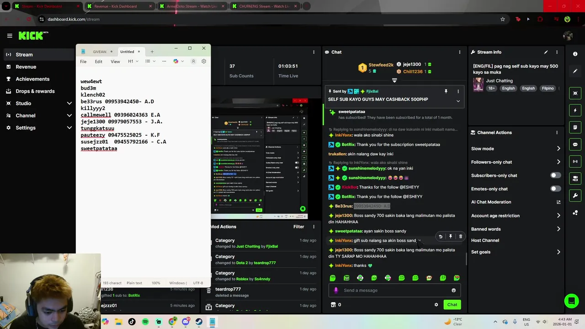This screenshot has height=329, width=585.
Task: Click the FjixBal link in Mod Actions
Action: pos(272,246)
